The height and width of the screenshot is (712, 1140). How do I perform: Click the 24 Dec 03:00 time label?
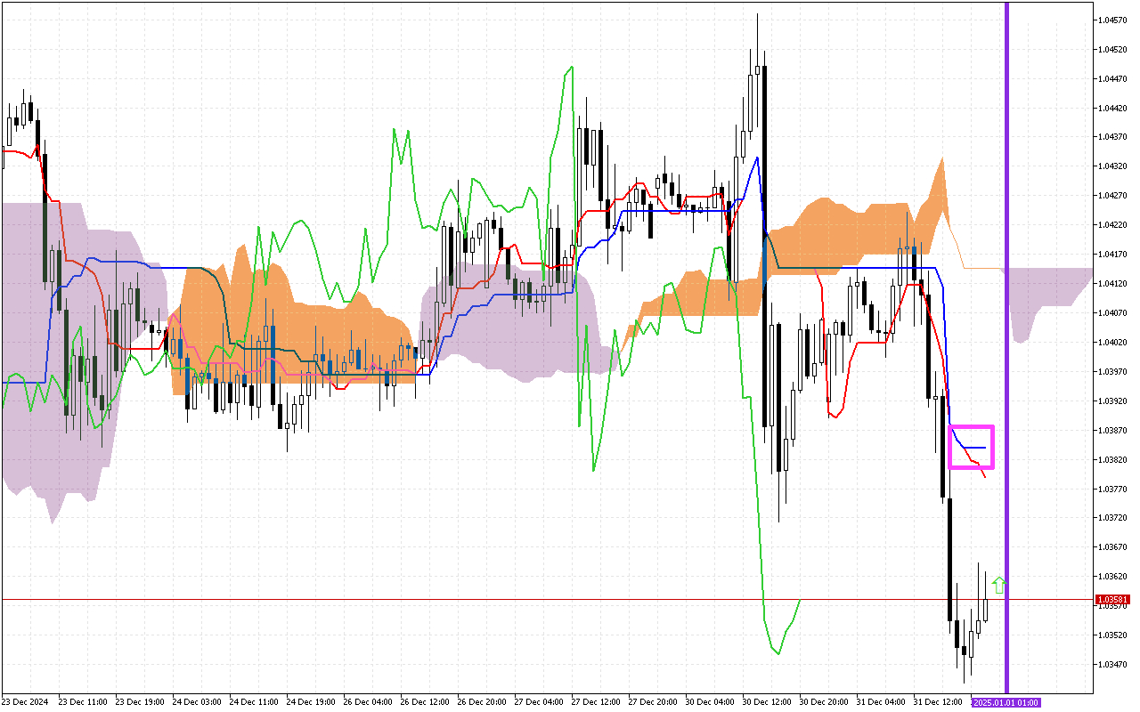(197, 702)
